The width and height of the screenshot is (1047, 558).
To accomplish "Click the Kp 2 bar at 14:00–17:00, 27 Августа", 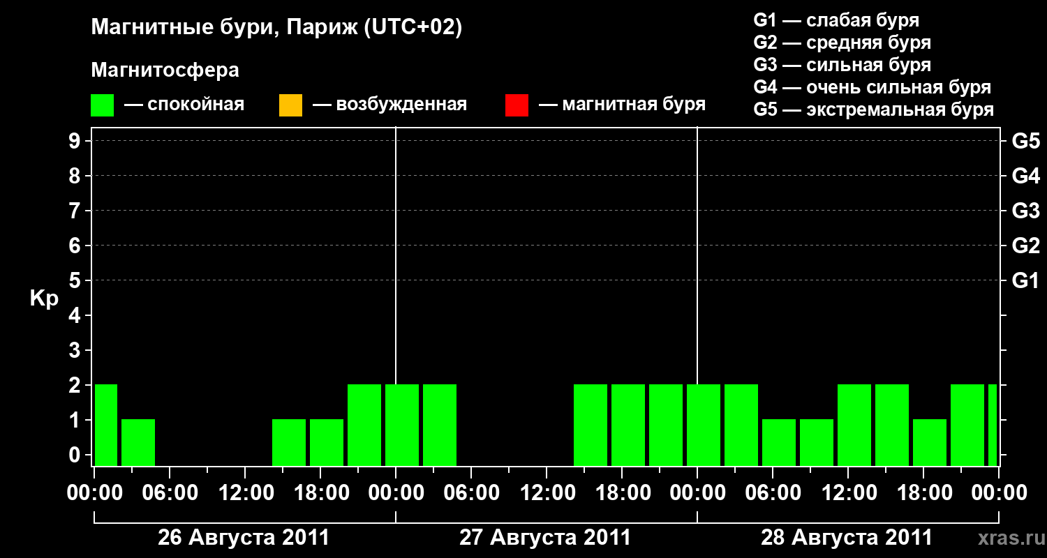I will [591, 425].
